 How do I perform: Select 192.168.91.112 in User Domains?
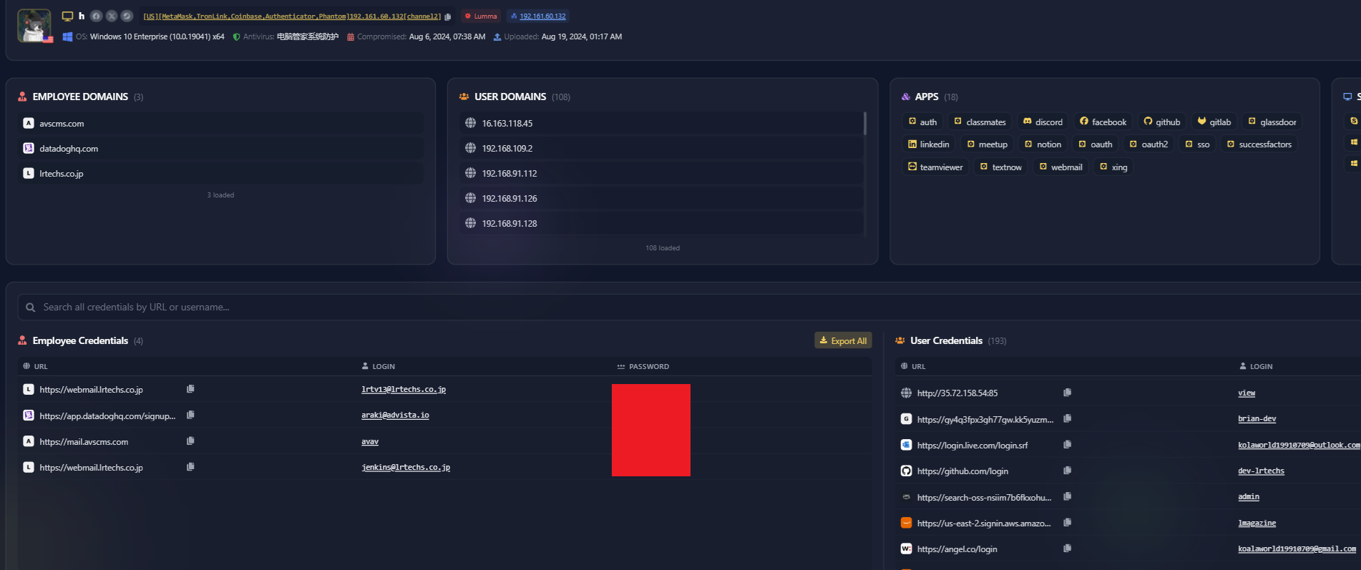[509, 174]
